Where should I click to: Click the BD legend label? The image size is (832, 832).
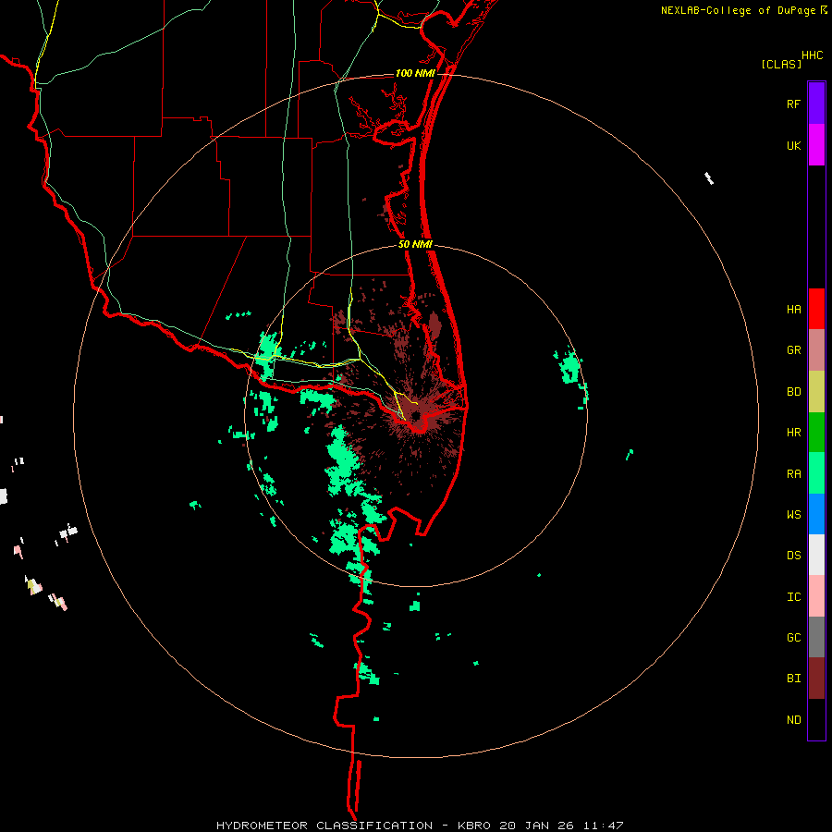pos(793,392)
